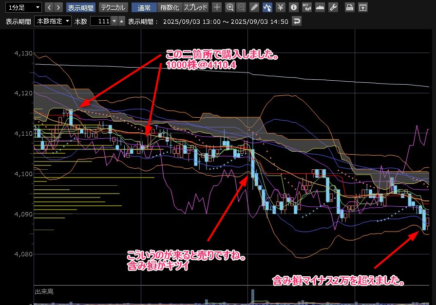Zoom out of the chart
The image size is (436, 305).
(x=241, y=7)
